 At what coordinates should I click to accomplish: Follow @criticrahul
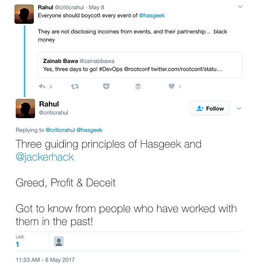pyautogui.click(x=209, y=108)
